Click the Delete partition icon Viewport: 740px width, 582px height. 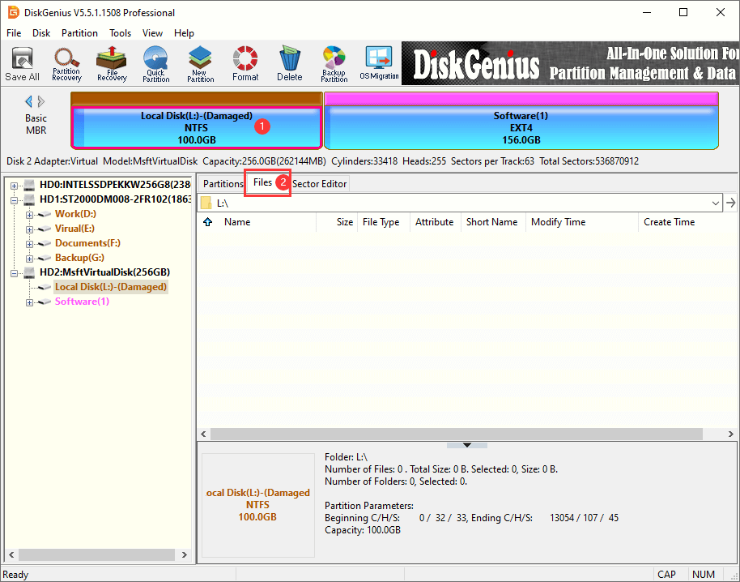tap(289, 64)
